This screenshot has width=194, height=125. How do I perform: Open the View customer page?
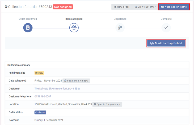pyautogui.click(x=145, y=7)
